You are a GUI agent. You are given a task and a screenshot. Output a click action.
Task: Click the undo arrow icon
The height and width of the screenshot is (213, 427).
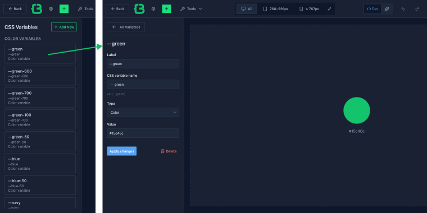pyautogui.click(x=403, y=9)
